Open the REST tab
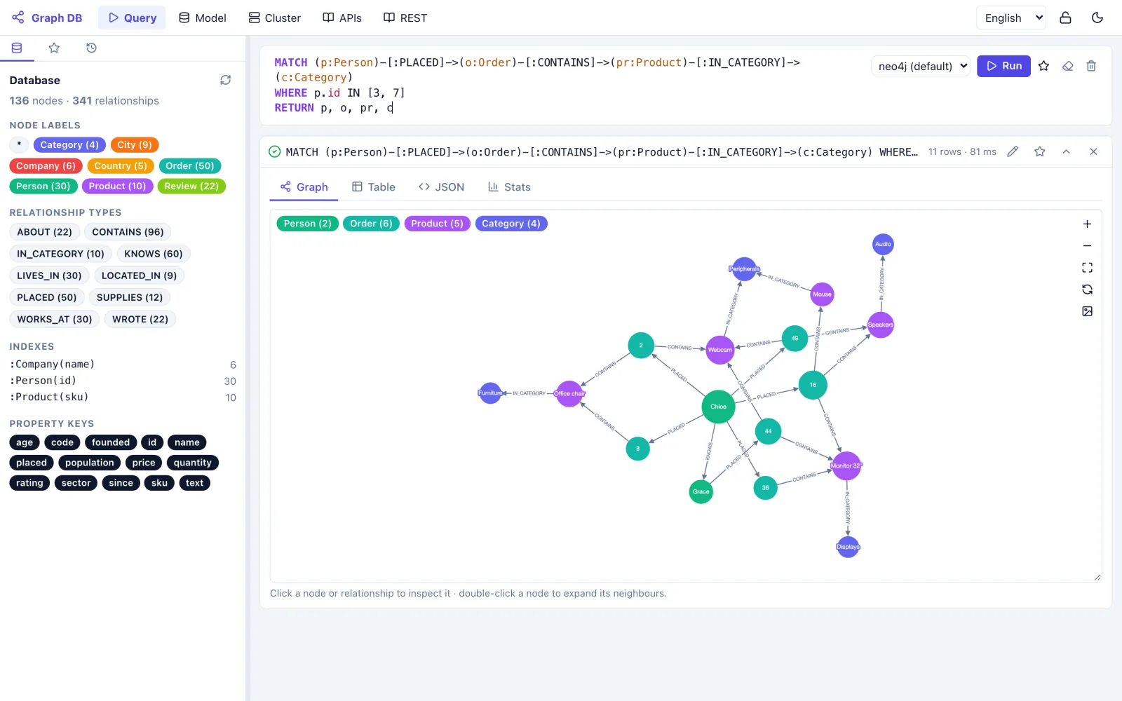Screen dimensions: 1122x701 point(405,18)
